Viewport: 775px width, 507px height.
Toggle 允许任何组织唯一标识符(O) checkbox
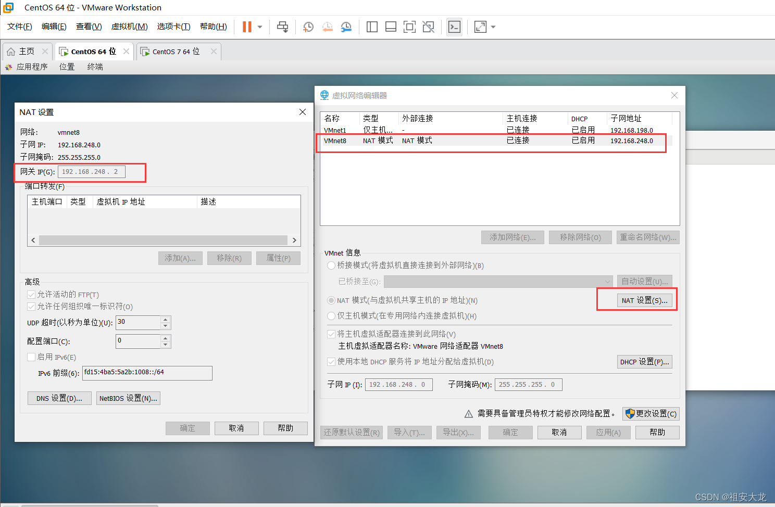coord(31,307)
